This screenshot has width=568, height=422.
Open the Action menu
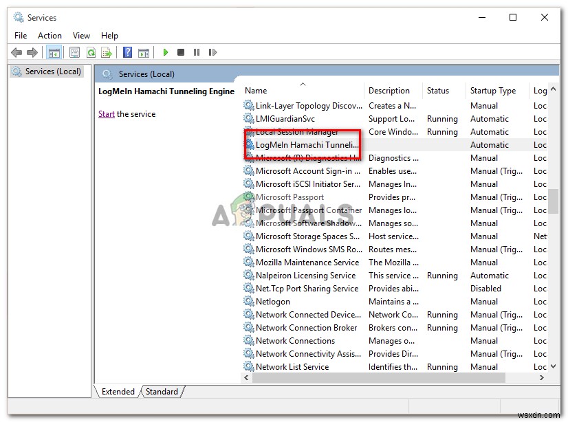point(50,36)
